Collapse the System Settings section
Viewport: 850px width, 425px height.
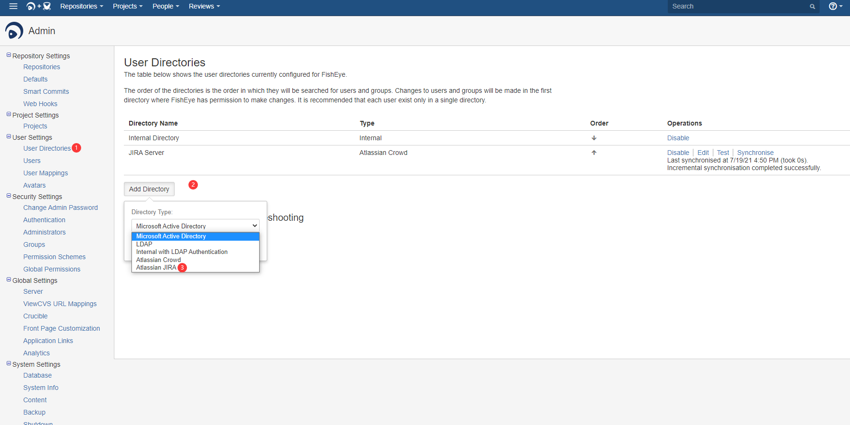[9, 363]
